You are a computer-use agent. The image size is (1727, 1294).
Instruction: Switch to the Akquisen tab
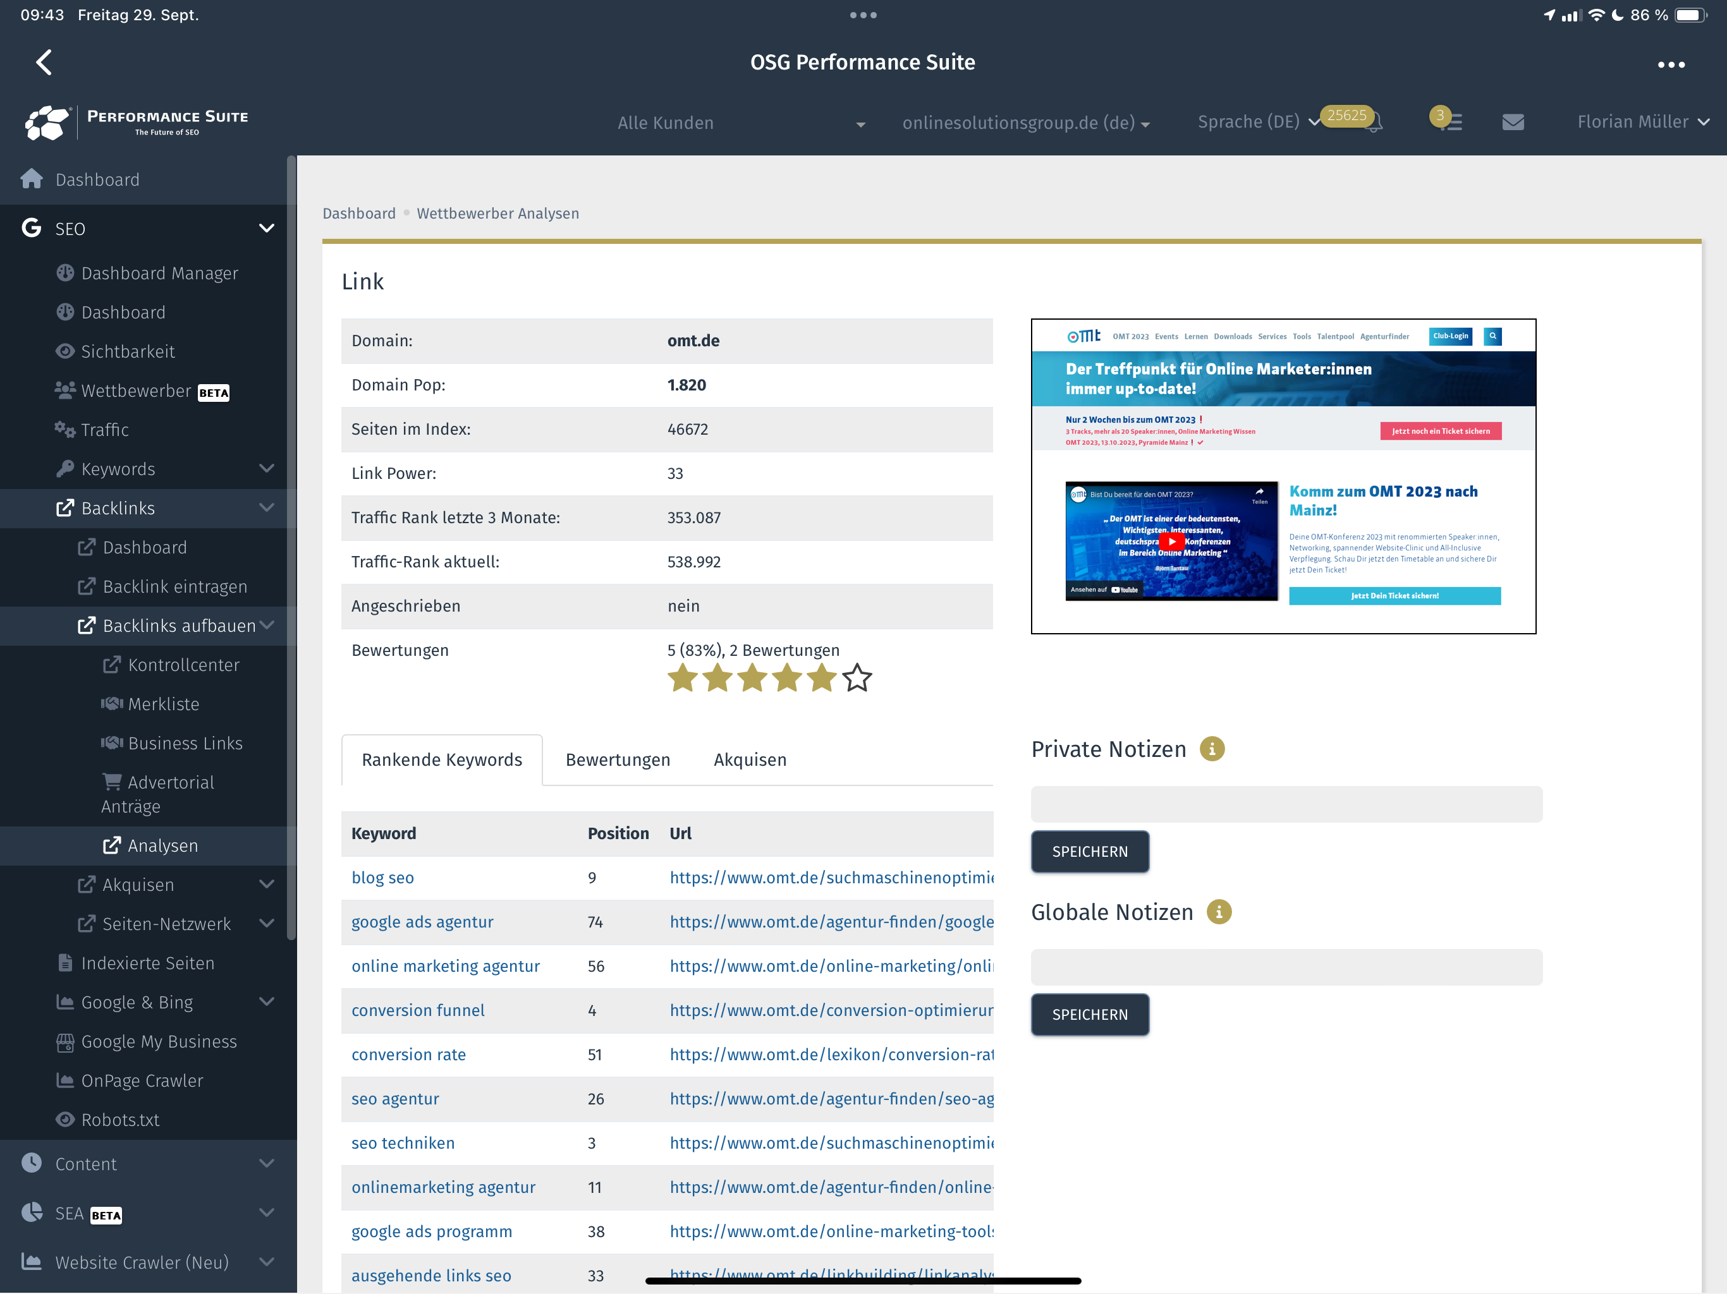pyautogui.click(x=750, y=759)
